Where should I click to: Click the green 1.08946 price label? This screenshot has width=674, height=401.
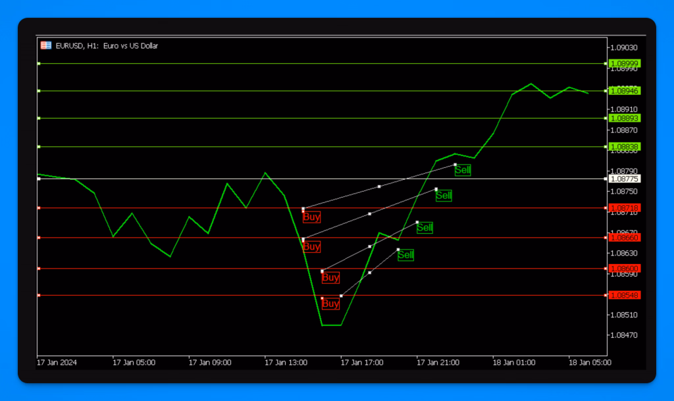[624, 90]
